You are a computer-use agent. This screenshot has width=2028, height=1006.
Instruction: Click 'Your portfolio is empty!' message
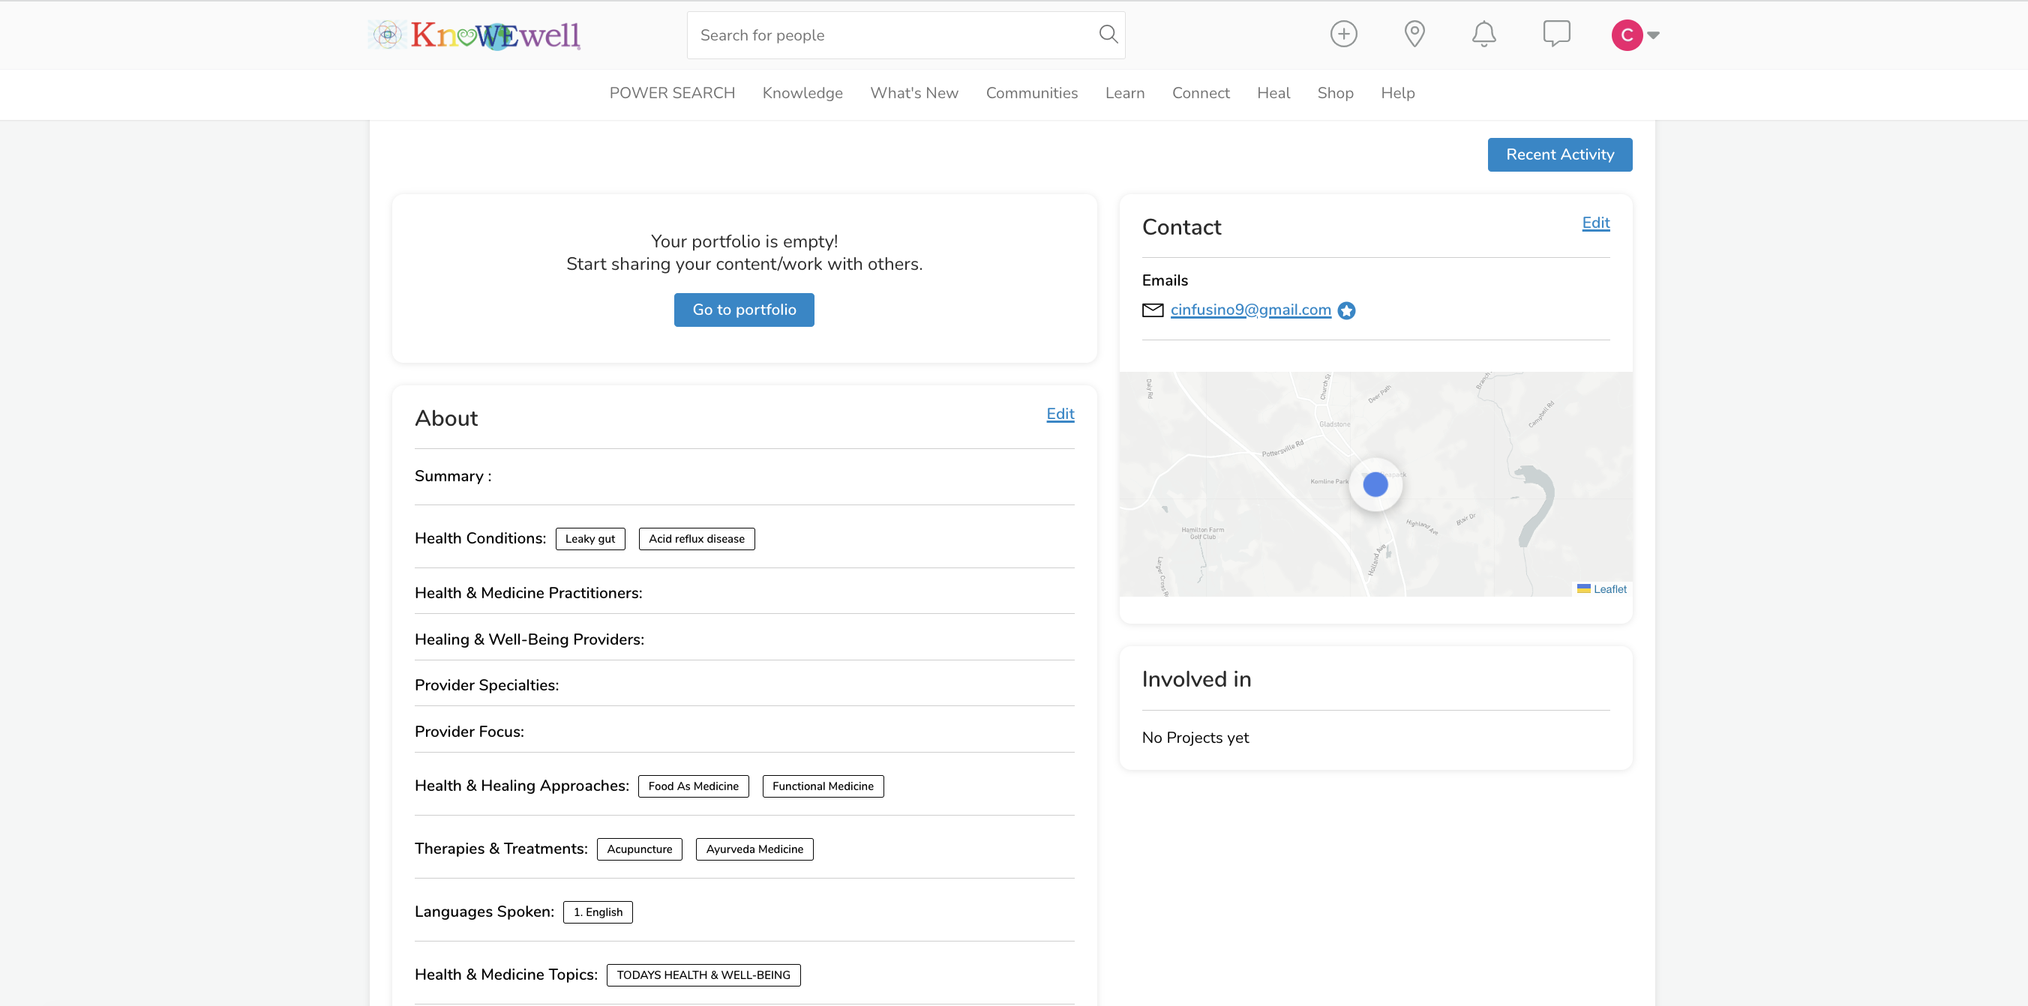point(744,241)
